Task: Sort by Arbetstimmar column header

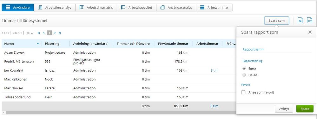Action: point(208,44)
